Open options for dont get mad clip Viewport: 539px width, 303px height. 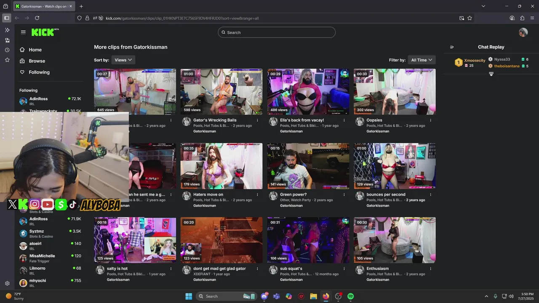257,268
